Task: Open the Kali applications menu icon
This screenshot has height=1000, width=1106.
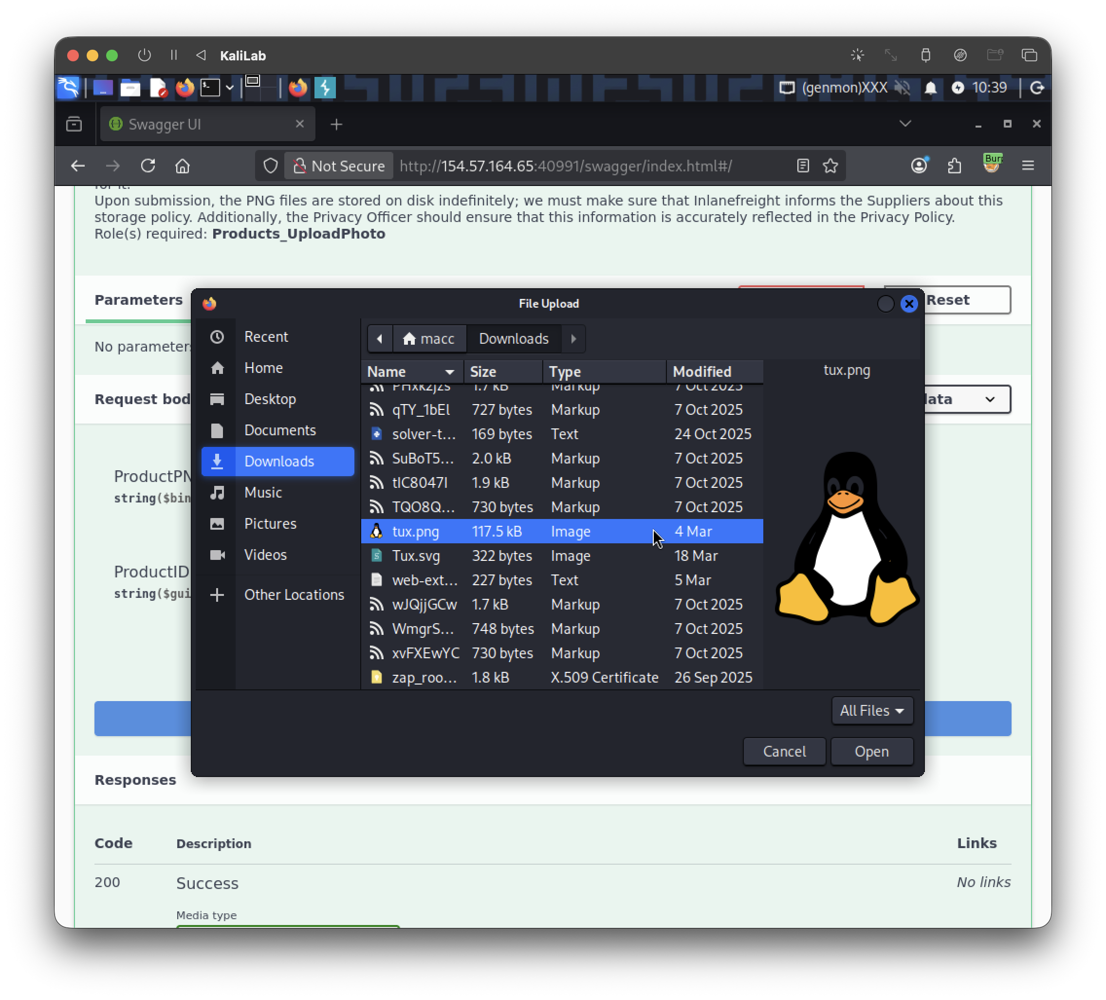Action: (69, 88)
